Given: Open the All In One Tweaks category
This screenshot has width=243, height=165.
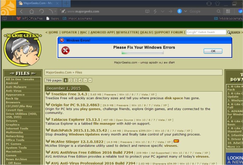Looking at the screenshot, I should pyautogui.click(x=20, y=79).
